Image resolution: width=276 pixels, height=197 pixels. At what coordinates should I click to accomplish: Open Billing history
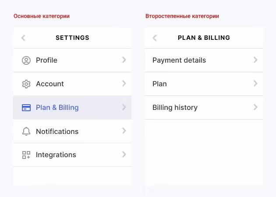click(175, 108)
